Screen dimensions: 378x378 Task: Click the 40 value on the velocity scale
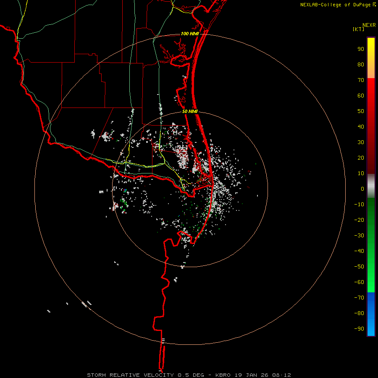coord(361,127)
